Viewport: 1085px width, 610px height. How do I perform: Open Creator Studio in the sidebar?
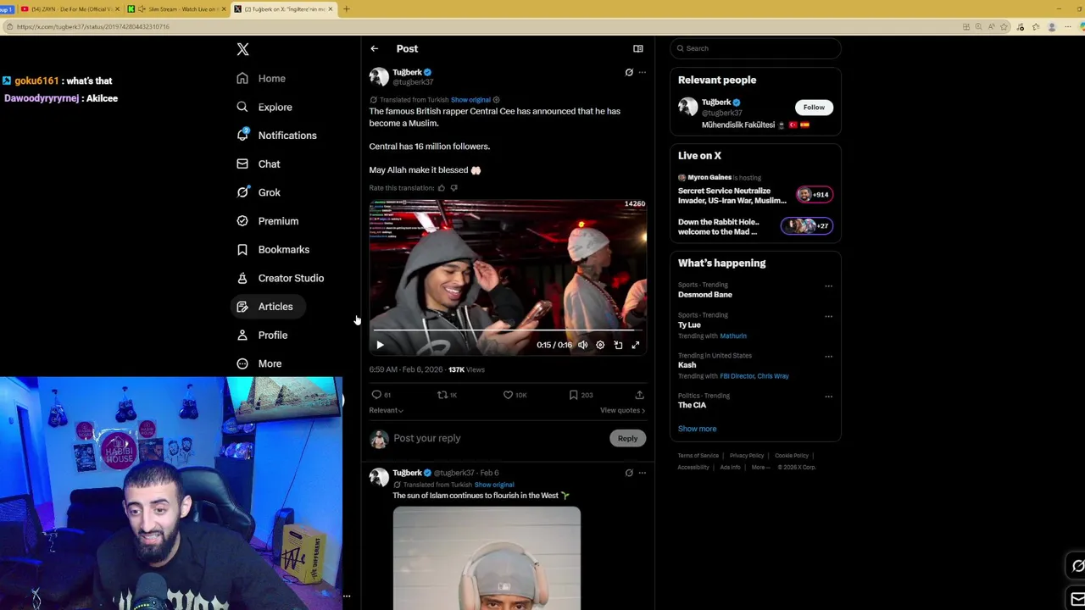[x=281, y=278]
